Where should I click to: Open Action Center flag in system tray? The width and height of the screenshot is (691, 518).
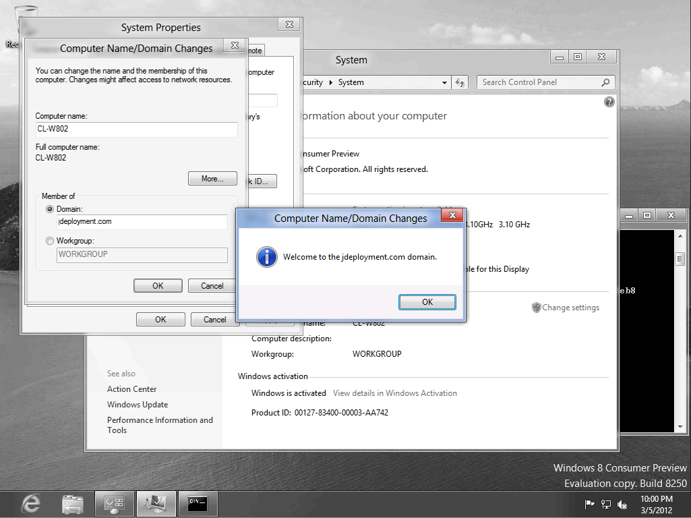589,504
